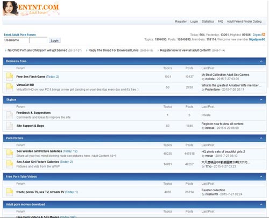This screenshot has height=218, width=269.
Task: Open the No Child Porn announcement
Action: pyautogui.click(x=37, y=50)
